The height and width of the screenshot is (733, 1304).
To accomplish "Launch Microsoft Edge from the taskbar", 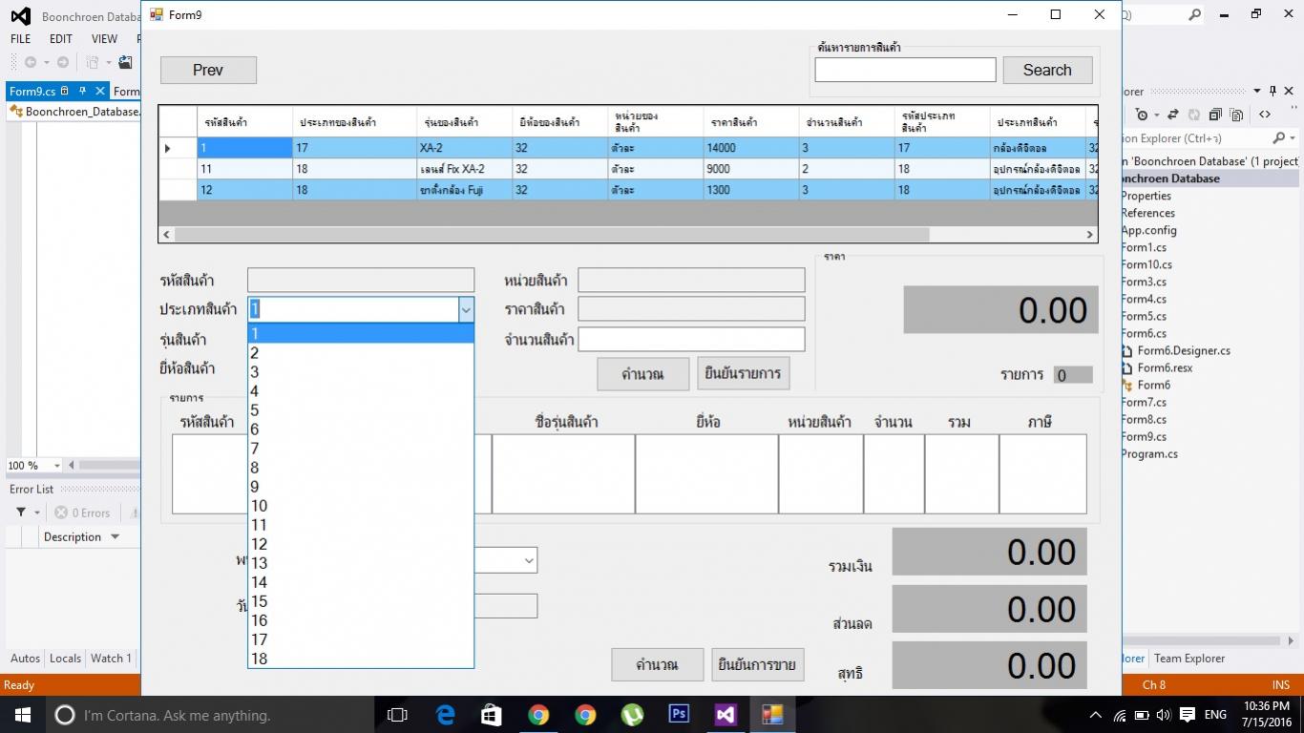I will (445, 715).
